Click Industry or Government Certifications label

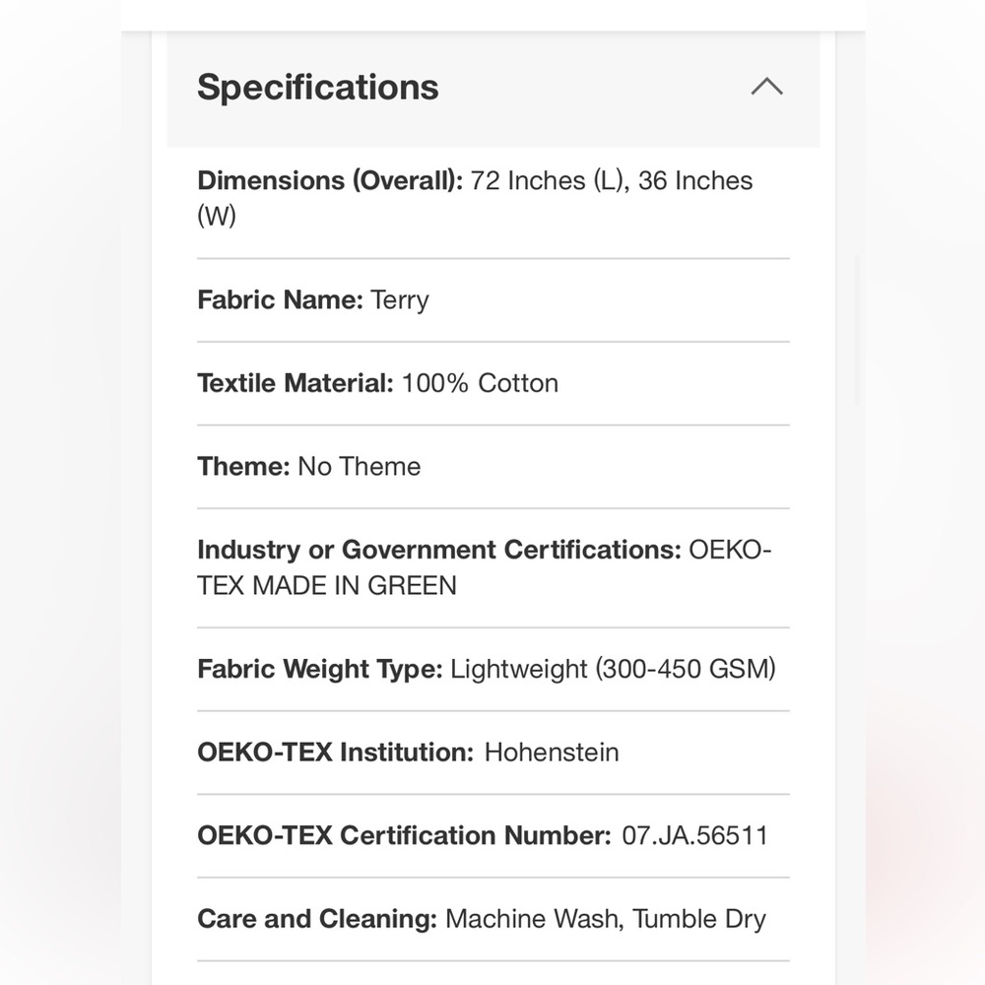tap(439, 550)
